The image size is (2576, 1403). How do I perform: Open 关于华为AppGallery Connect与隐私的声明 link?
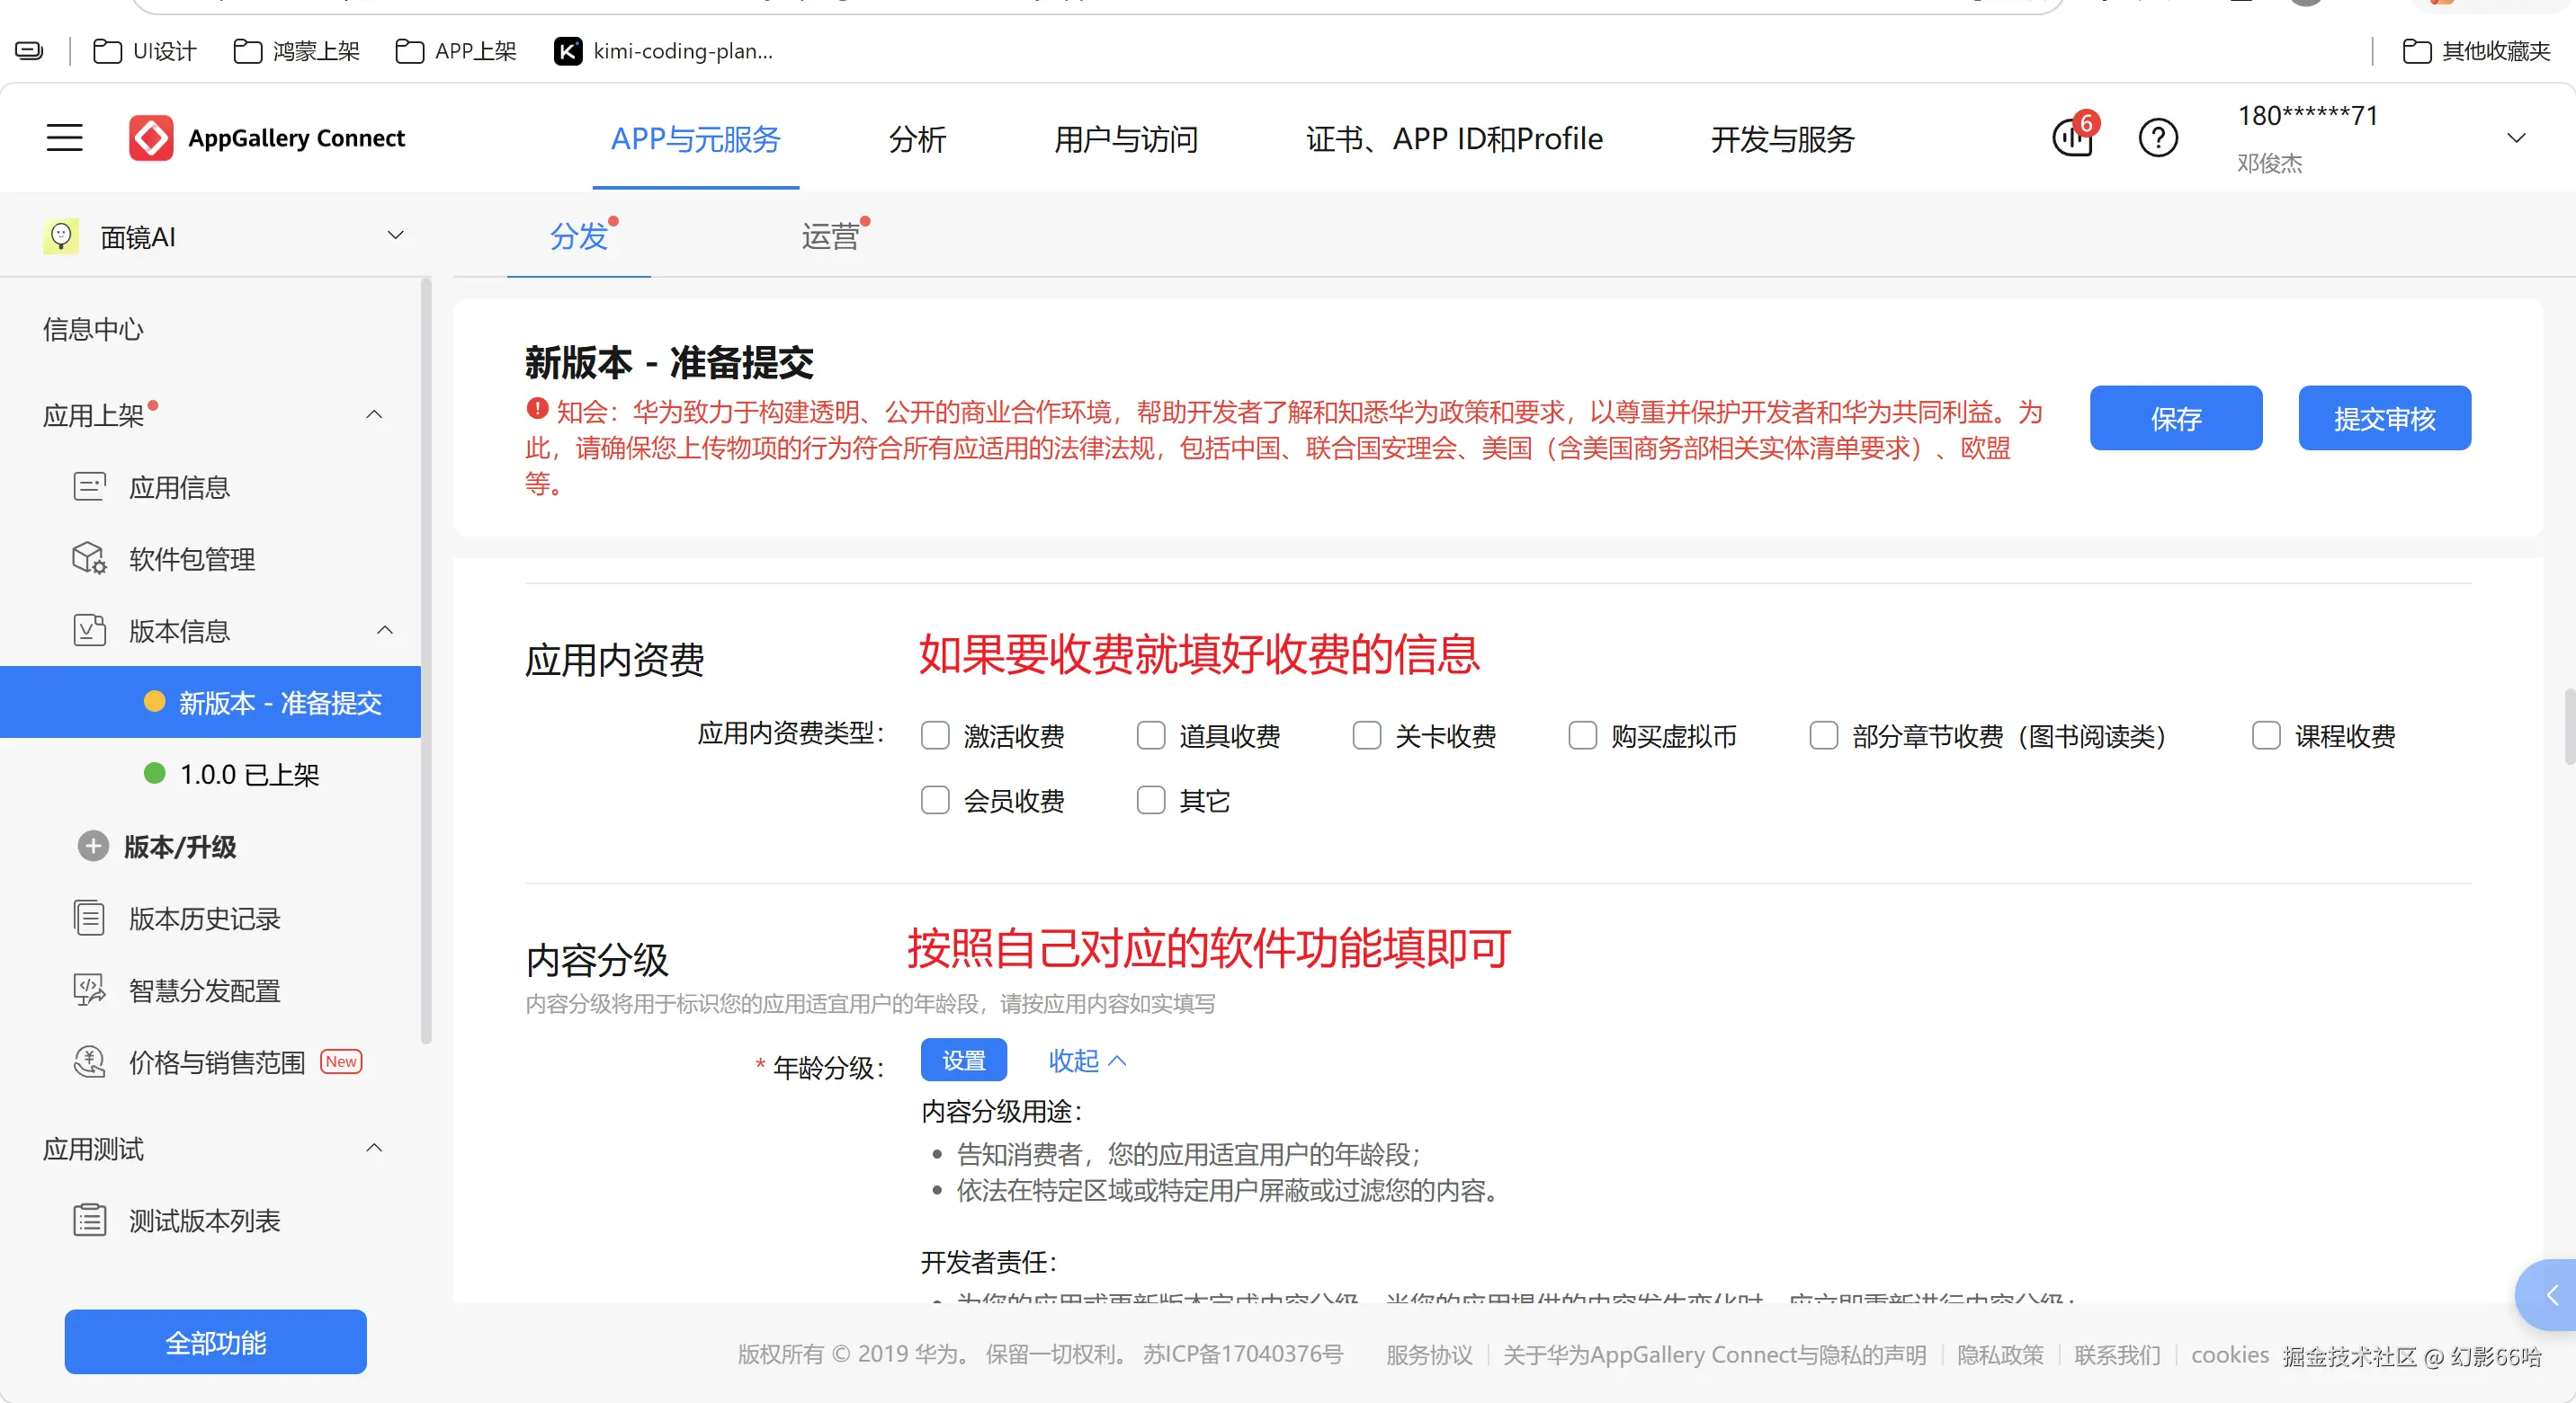tap(1714, 1355)
